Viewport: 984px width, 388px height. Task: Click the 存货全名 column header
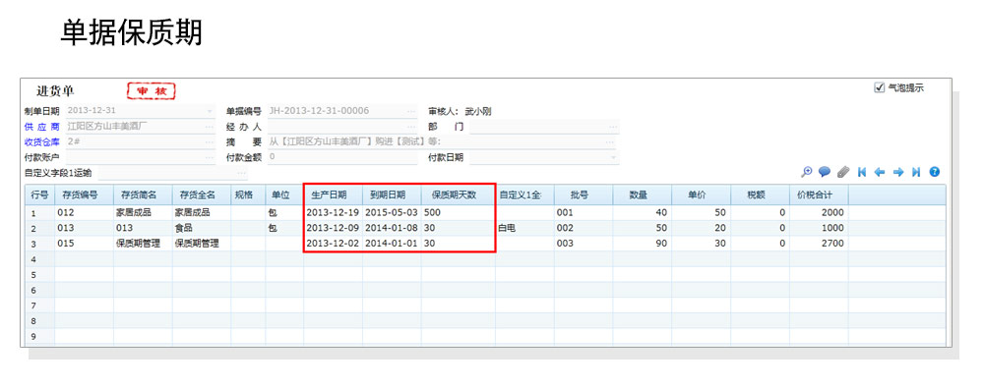click(202, 194)
